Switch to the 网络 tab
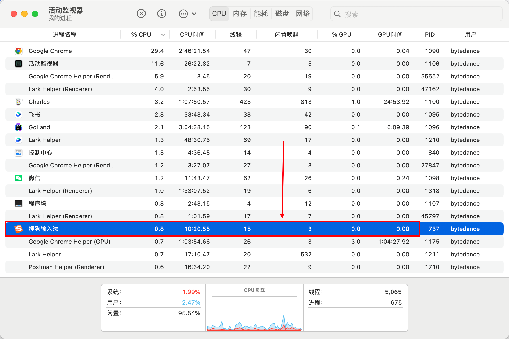This screenshot has height=339, width=509. 303,14
